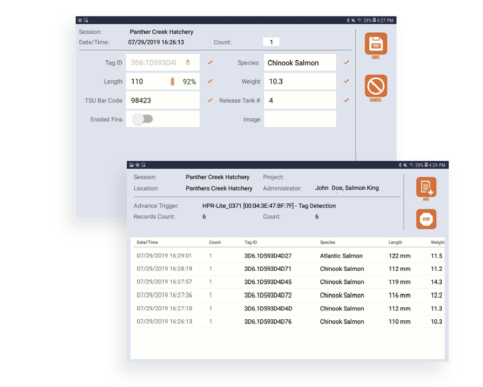Screen dimensions: 483x387
Task: Tap image icon in 4:29 PM status bar
Action: tap(132, 165)
